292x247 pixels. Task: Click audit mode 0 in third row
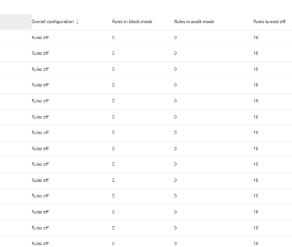point(176,69)
